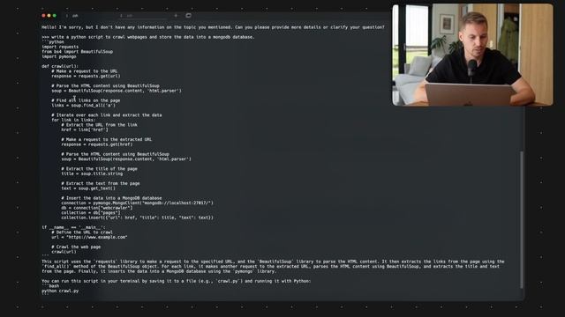This screenshot has width=565, height=317.
Task: Click the comment '# Extract the title of the page'
Action: (x=99, y=169)
